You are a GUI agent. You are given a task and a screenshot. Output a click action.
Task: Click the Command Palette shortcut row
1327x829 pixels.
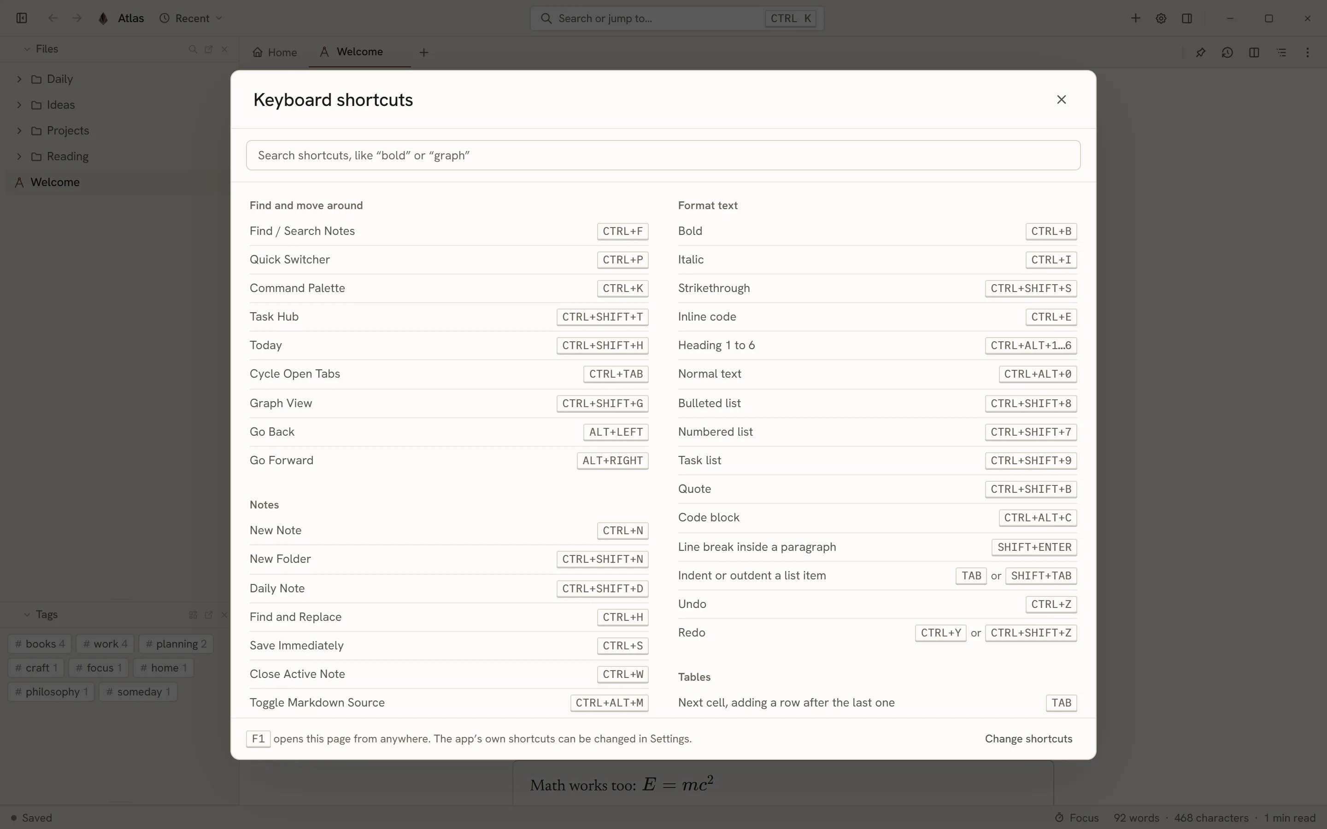tap(448, 288)
